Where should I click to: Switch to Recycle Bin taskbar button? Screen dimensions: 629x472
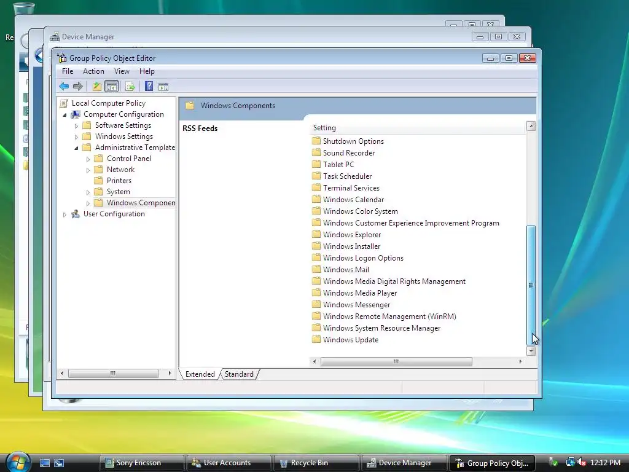(x=316, y=463)
